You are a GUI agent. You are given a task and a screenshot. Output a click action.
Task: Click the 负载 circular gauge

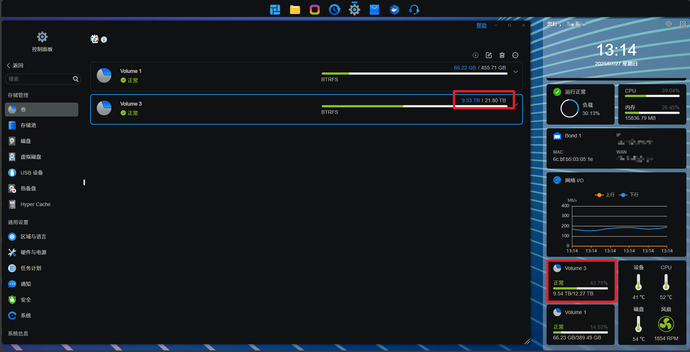tap(570, 109)
